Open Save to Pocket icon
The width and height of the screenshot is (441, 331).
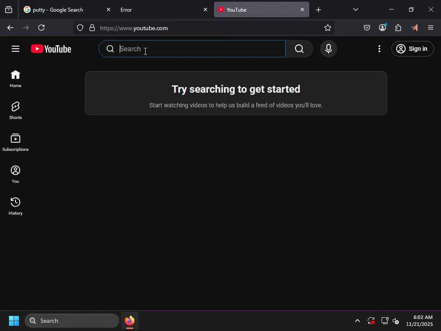coord(367,28)
